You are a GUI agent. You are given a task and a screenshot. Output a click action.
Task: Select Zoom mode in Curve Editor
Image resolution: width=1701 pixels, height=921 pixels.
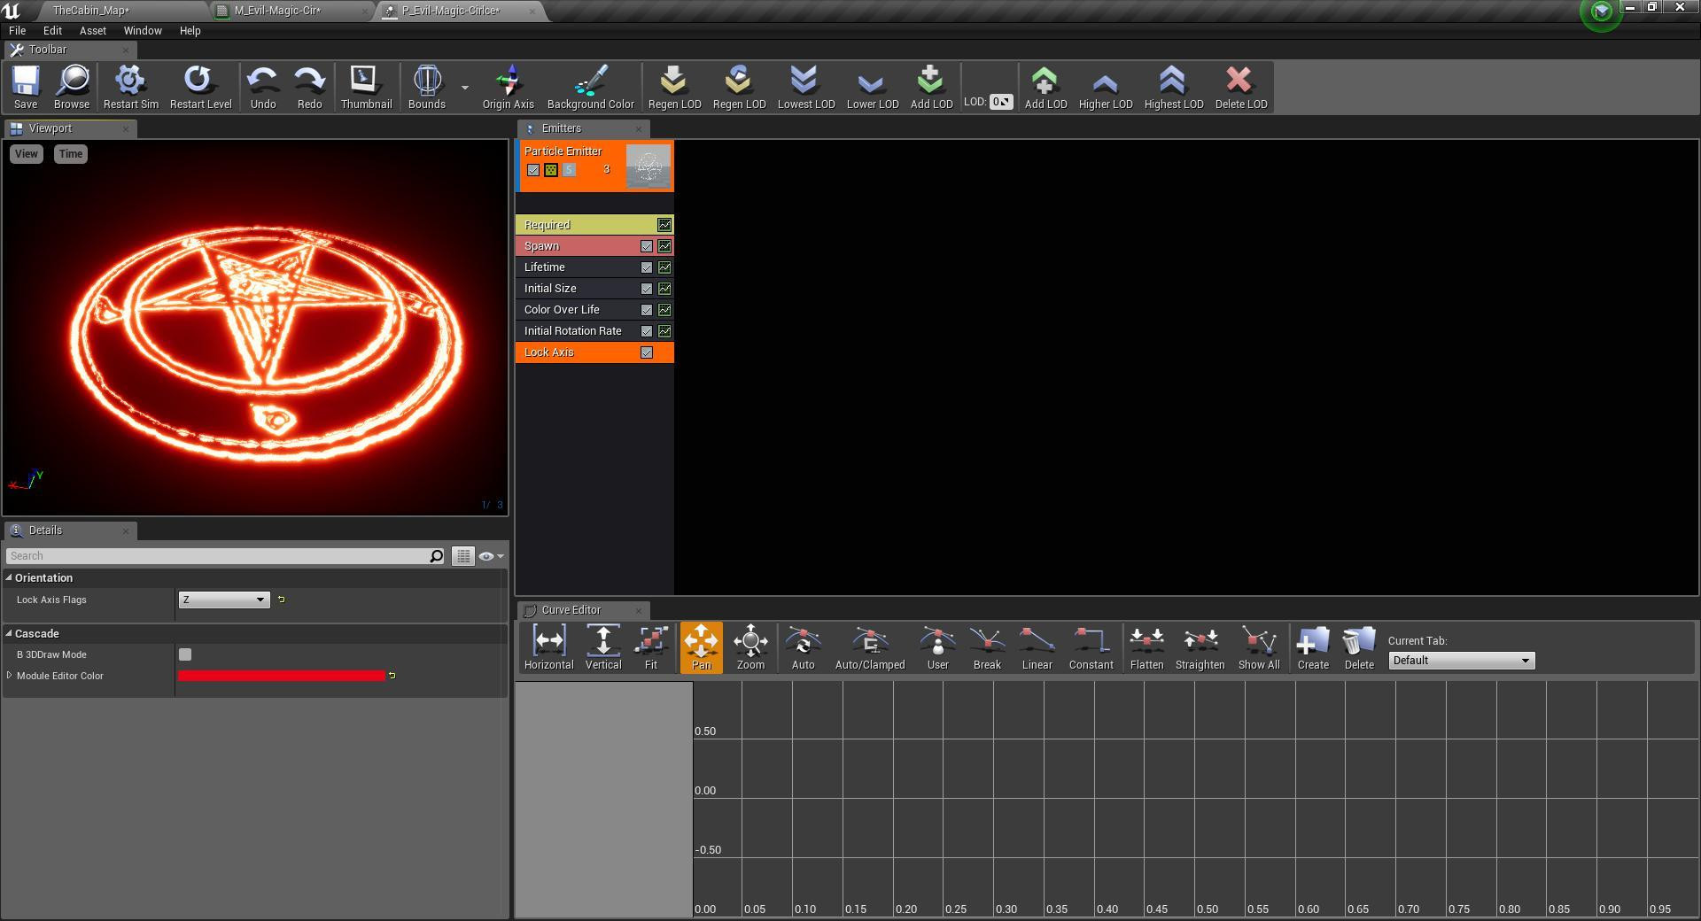750,647
